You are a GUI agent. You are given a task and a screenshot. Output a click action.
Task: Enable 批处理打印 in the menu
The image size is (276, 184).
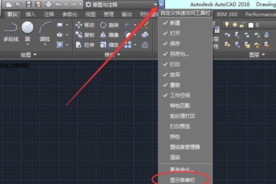185,116
